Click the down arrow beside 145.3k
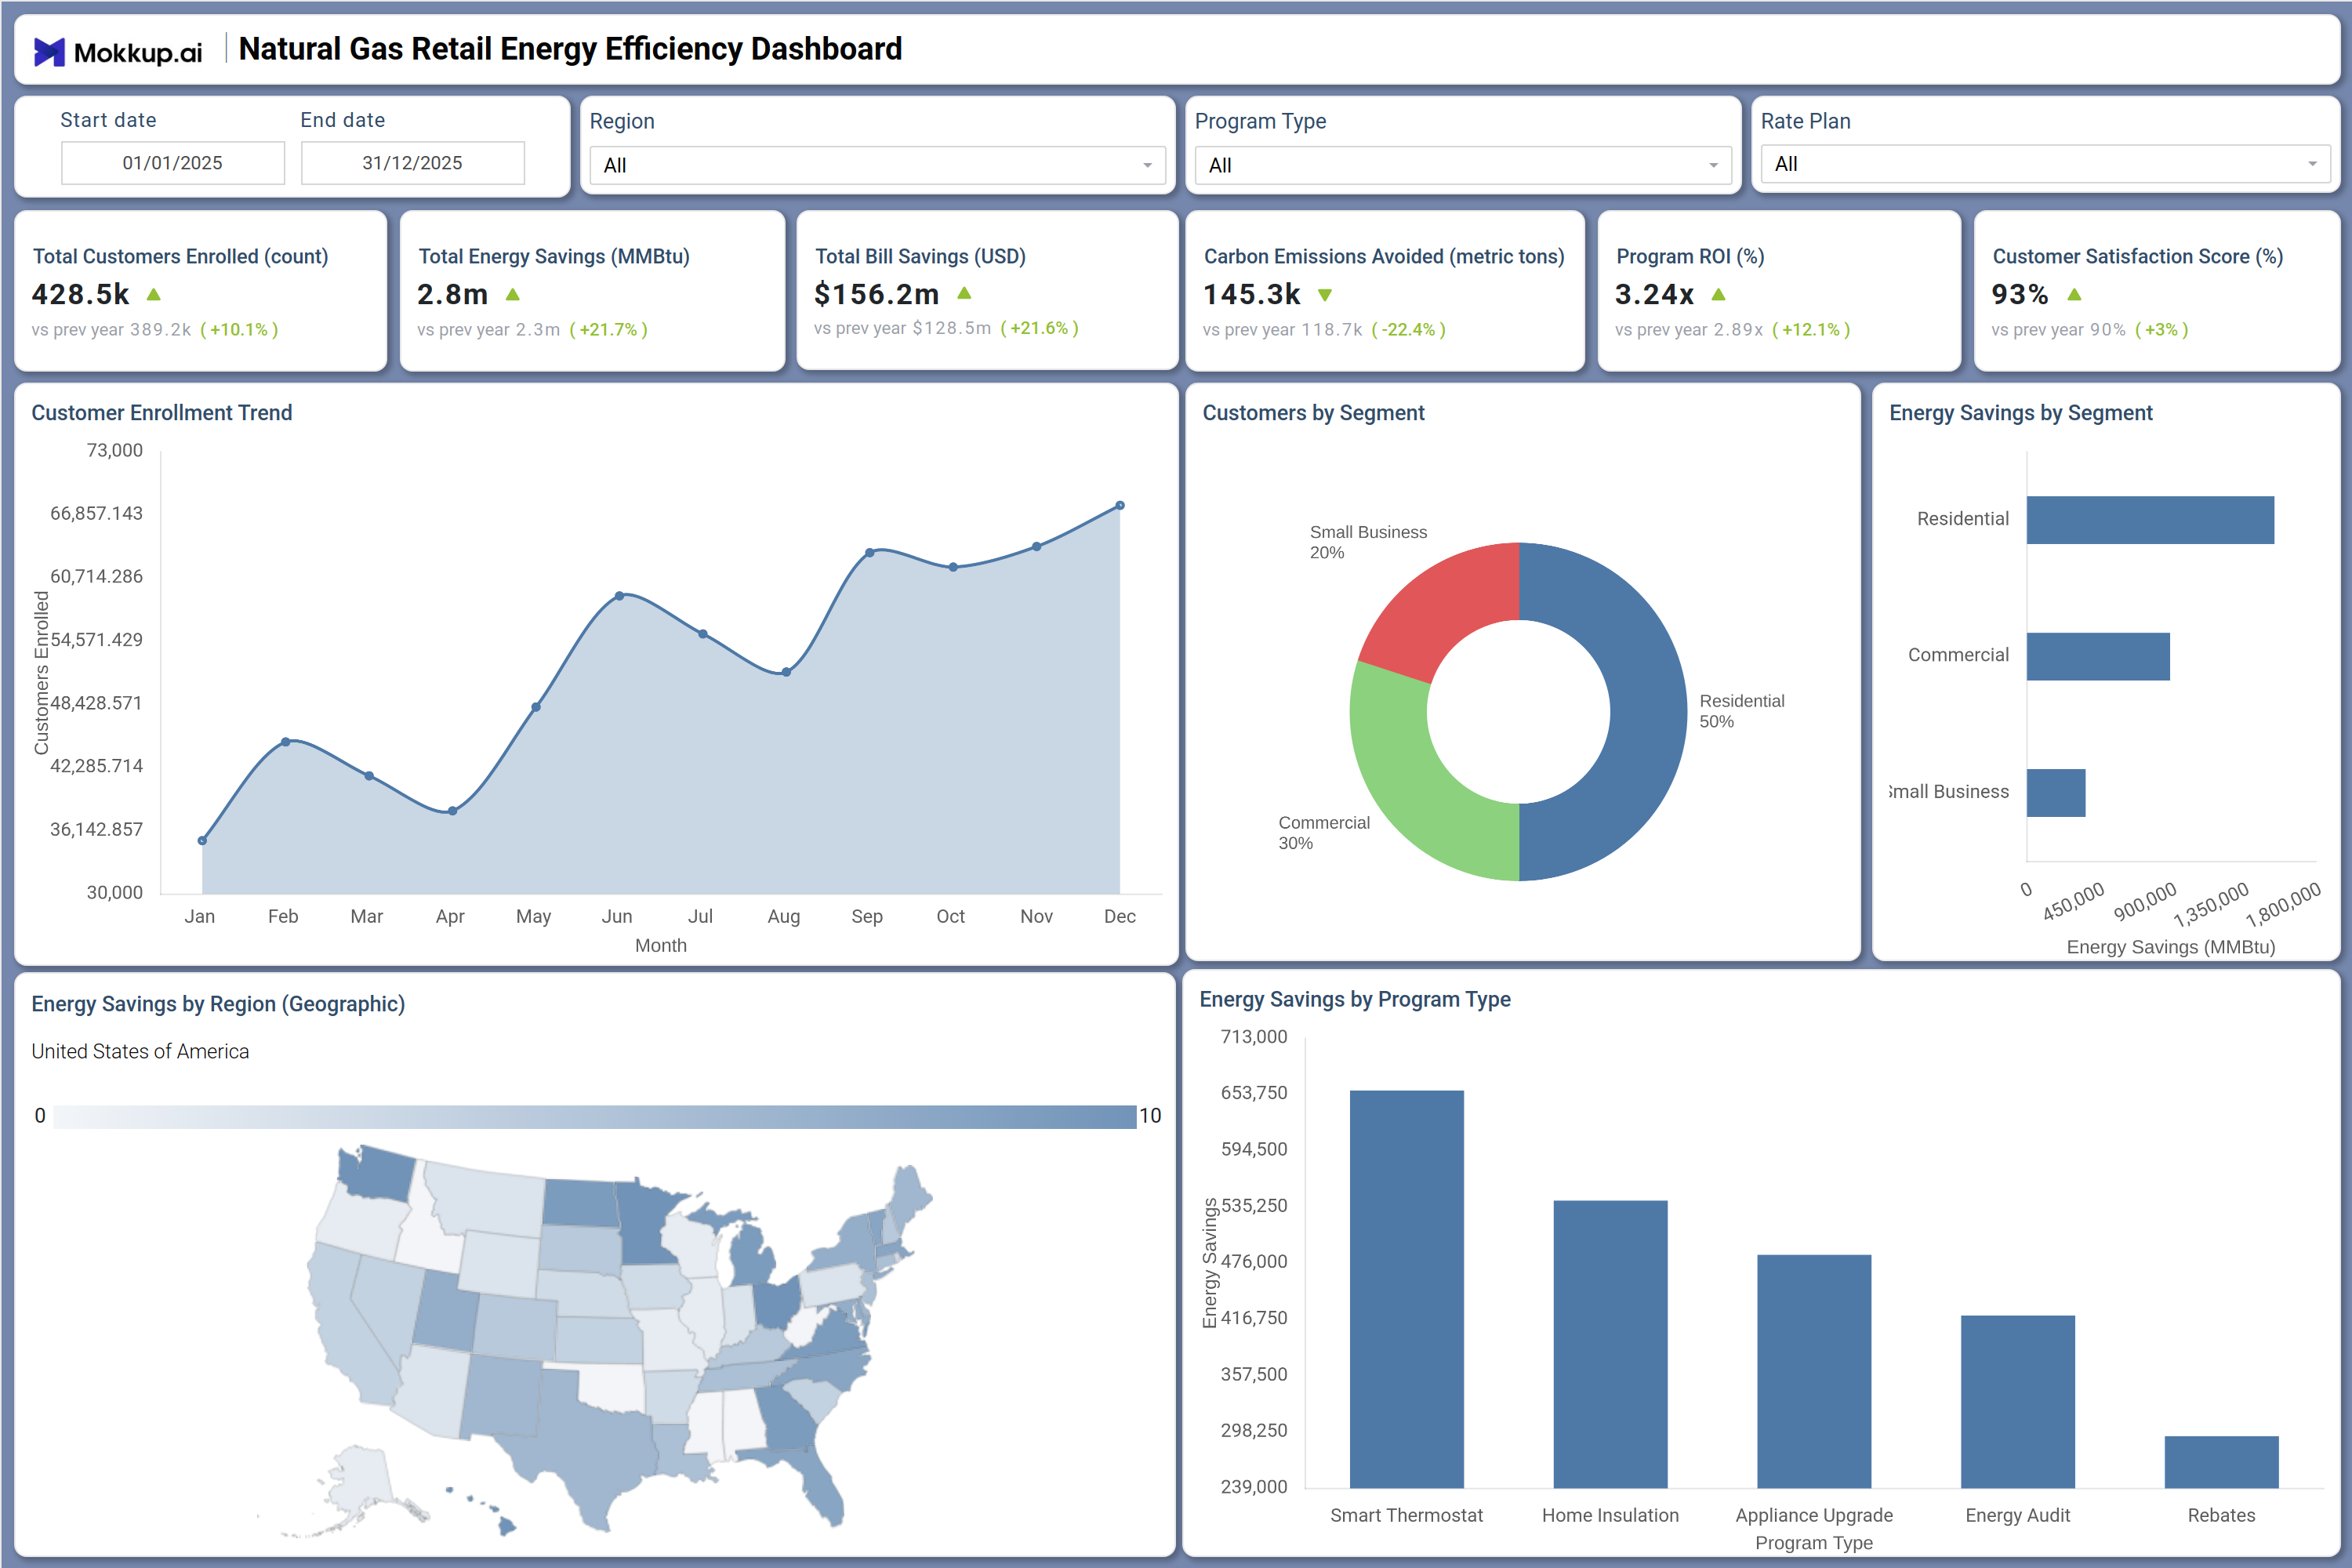The height and width of the screenshot is (1568, 2352). [x=1325, y=295]
